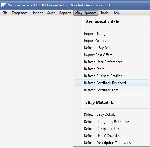
Task: Click Refresh Store entry
Action: (112, 69)
